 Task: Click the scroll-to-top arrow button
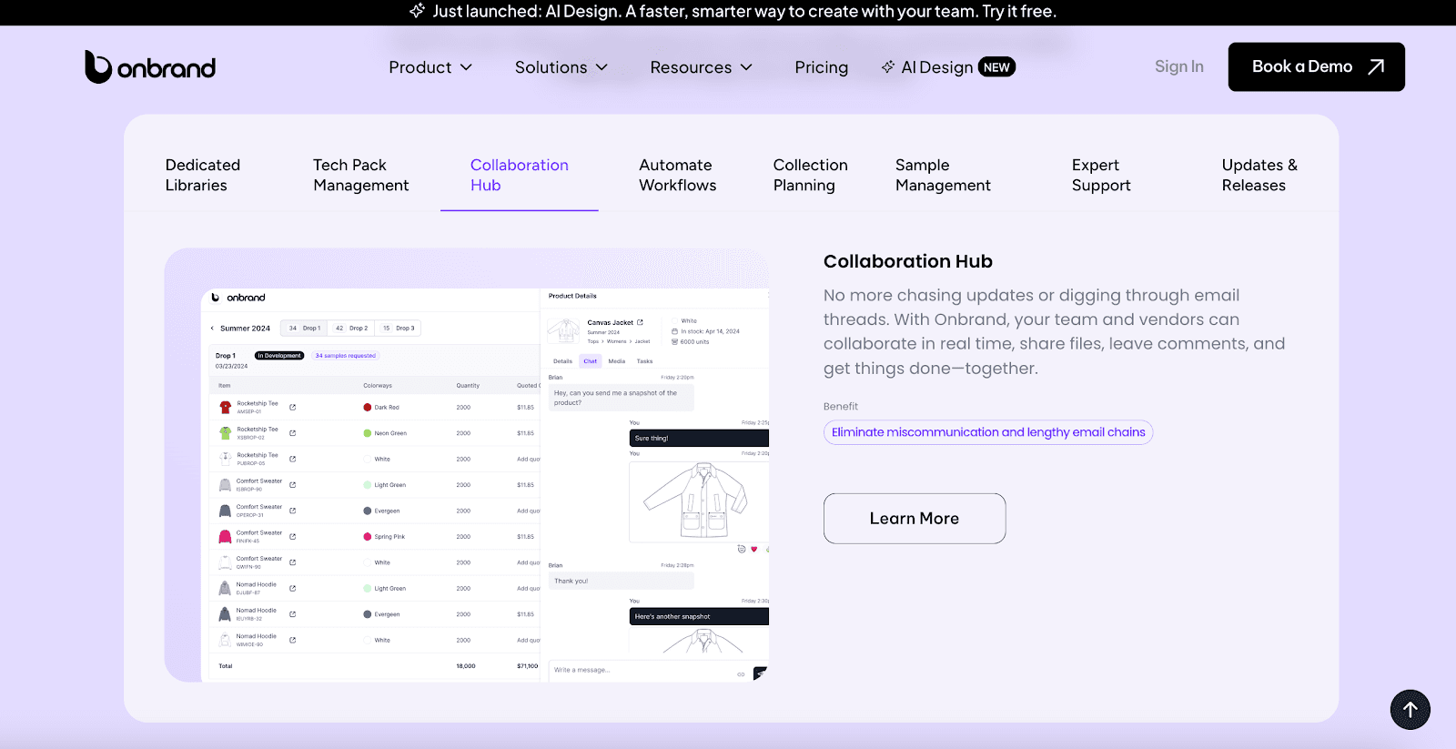(x=1410, y=710)
